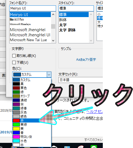The image size is (133, 148).
Task: Choose 緑 green in the color list
Action: [x=32, y=92]
